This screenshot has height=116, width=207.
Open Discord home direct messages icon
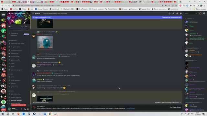pos(4,15)
